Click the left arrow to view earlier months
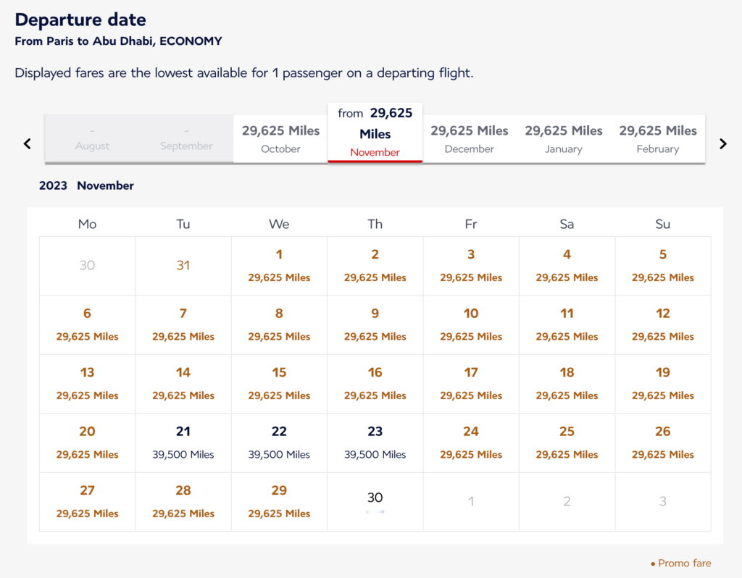This screenshot has height=578, width=742. [27, 143]
